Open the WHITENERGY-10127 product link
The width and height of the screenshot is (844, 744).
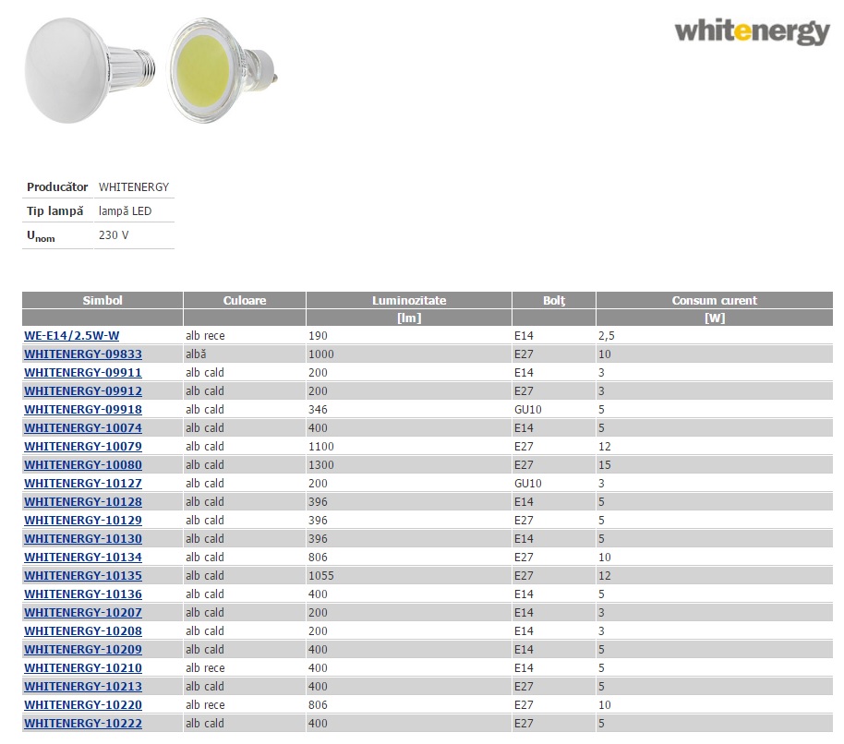coord(83,484)
